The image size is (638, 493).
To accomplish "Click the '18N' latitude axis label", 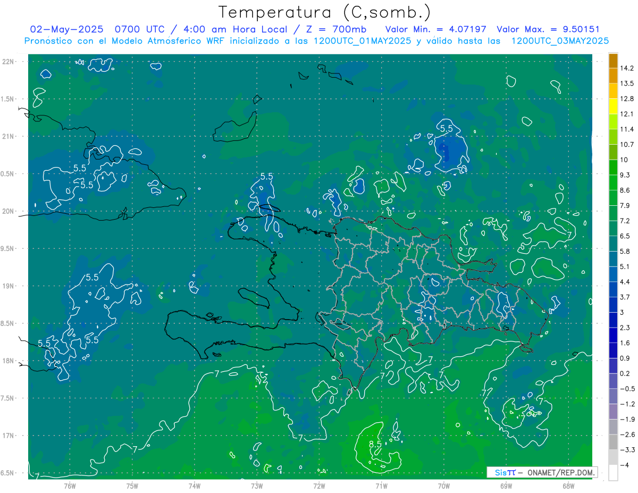I will [x=8, y=361].
